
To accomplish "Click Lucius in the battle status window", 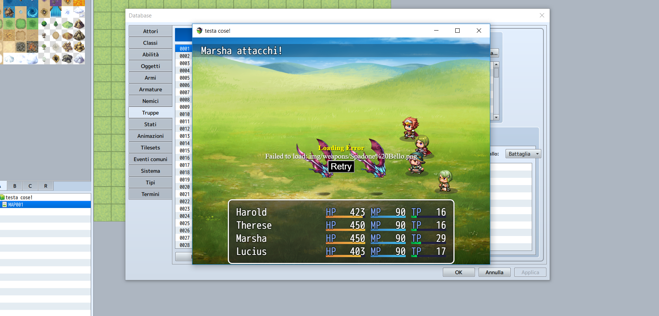I will (x=251, y=251).
